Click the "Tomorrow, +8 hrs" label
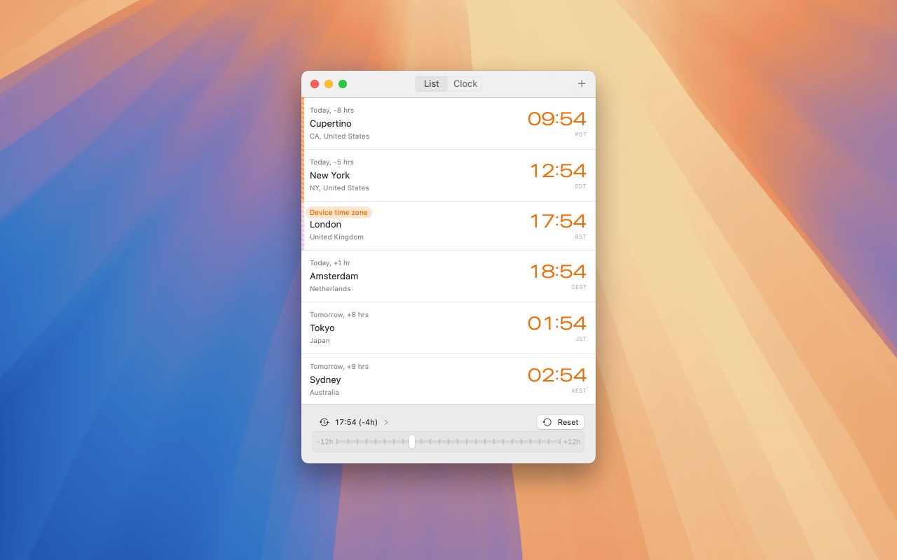Image resolution: width=897 pixels, height=560 pixels. click(x=339, y=314)
